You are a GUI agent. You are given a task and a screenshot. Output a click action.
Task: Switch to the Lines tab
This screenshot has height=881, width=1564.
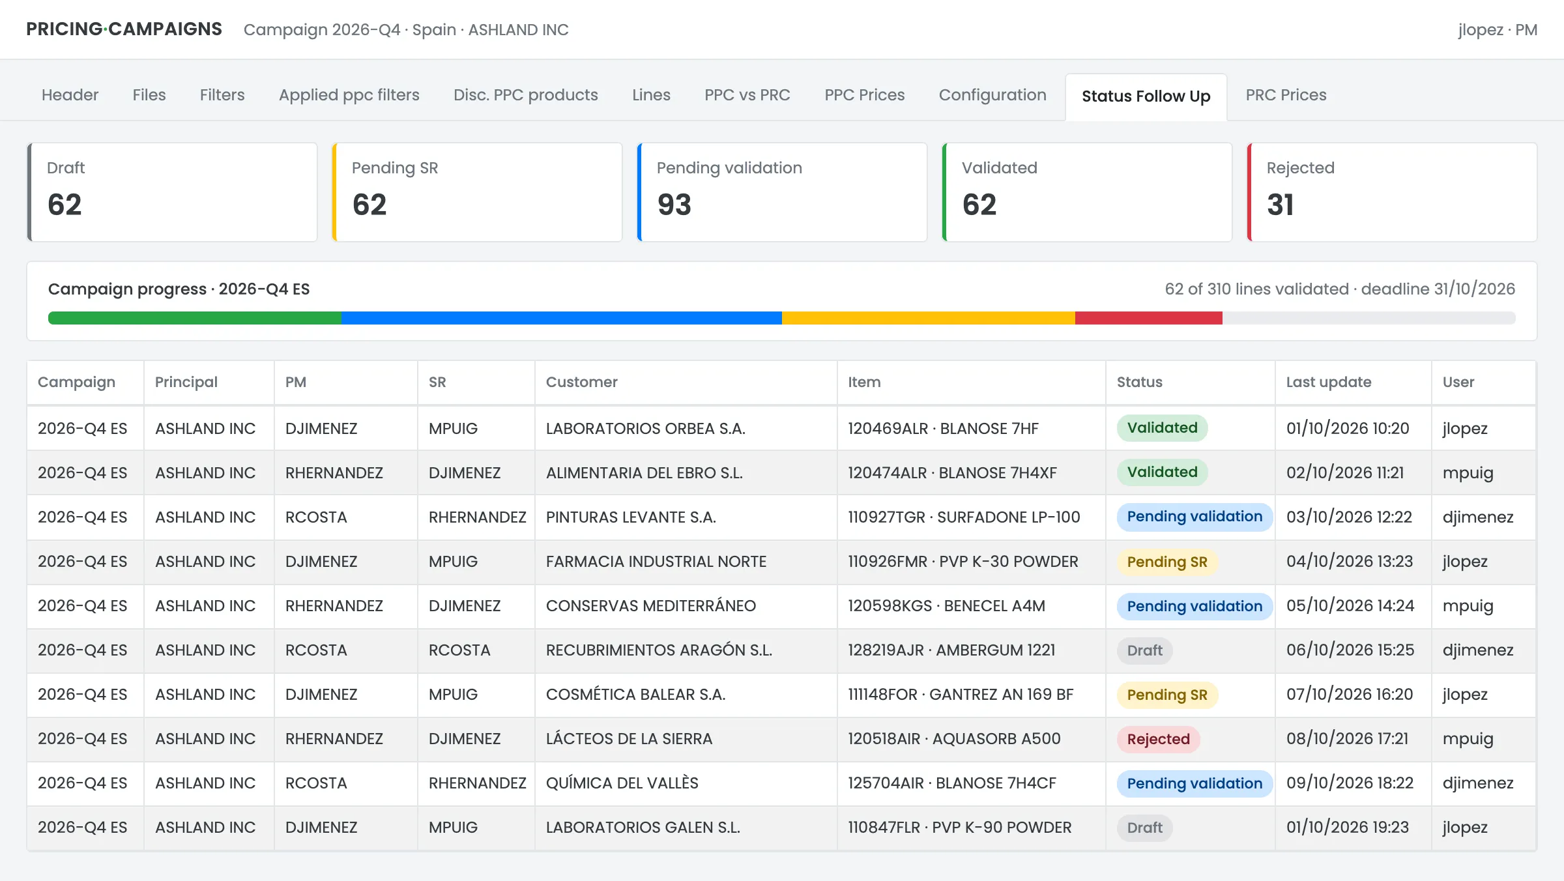tap(651, 95)
